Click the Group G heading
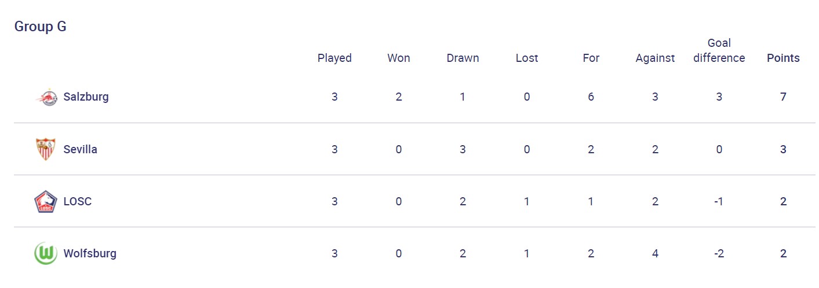The width and height of the screenshot is (819, 288). pos(40,27)
